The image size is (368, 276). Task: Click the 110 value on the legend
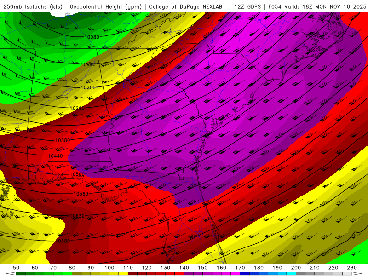[128, 268]
